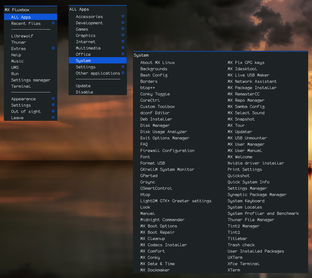
Task: Launch Htop from the System menu
Action: [145, 195]
